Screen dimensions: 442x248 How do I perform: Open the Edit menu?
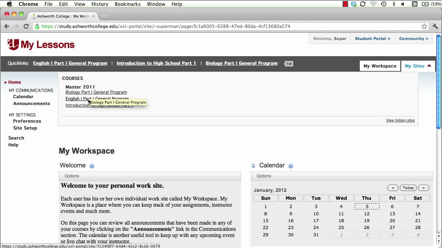(x=64, y=4)
